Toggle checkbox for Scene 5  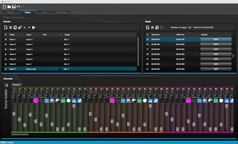(x=5, y=59)
